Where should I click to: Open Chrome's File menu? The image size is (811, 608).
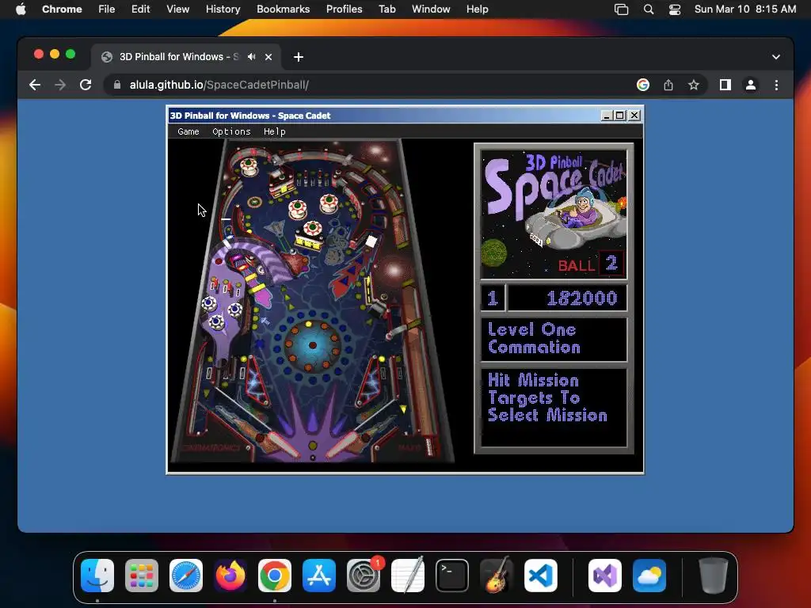pos(107,9)
